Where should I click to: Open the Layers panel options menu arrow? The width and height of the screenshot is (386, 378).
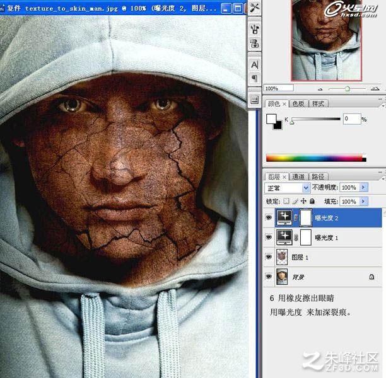383,178
